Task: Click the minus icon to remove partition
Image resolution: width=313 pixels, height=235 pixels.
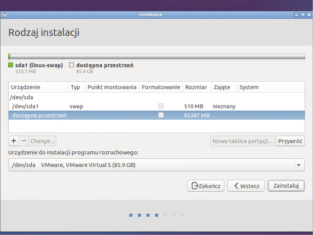Action: (x=23, y=141)
